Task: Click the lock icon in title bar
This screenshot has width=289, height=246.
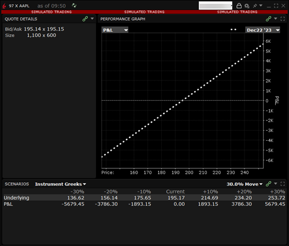Action: 239,6
